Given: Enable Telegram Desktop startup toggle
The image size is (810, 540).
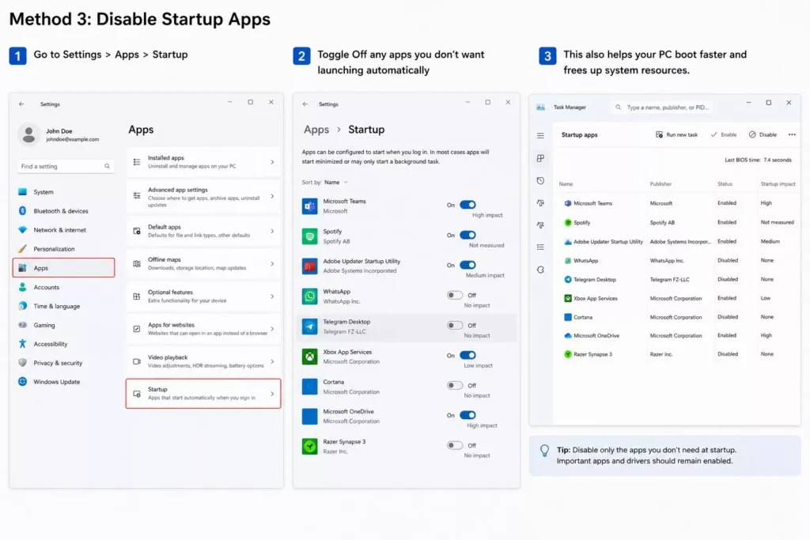Looking at the screenshot, I should pyautogui.click(x=455, y=325).
